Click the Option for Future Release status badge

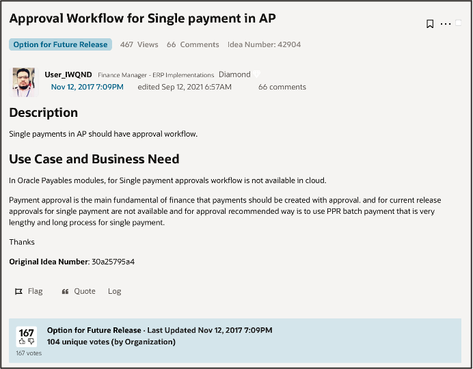[60, 44]
